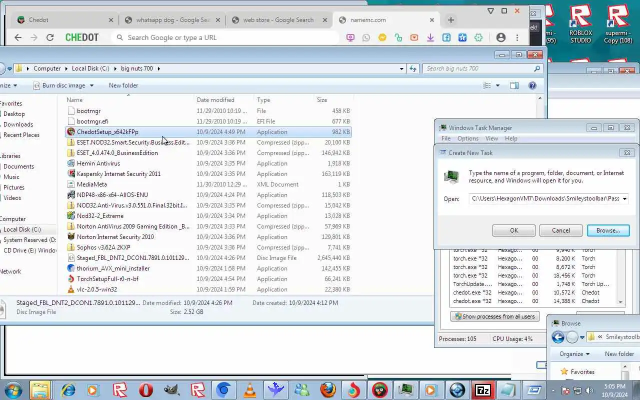Expand the big nuts 700 breadcrumb arrow
Viewport: 640px width, 400px height.
click(x=158, y=68)
